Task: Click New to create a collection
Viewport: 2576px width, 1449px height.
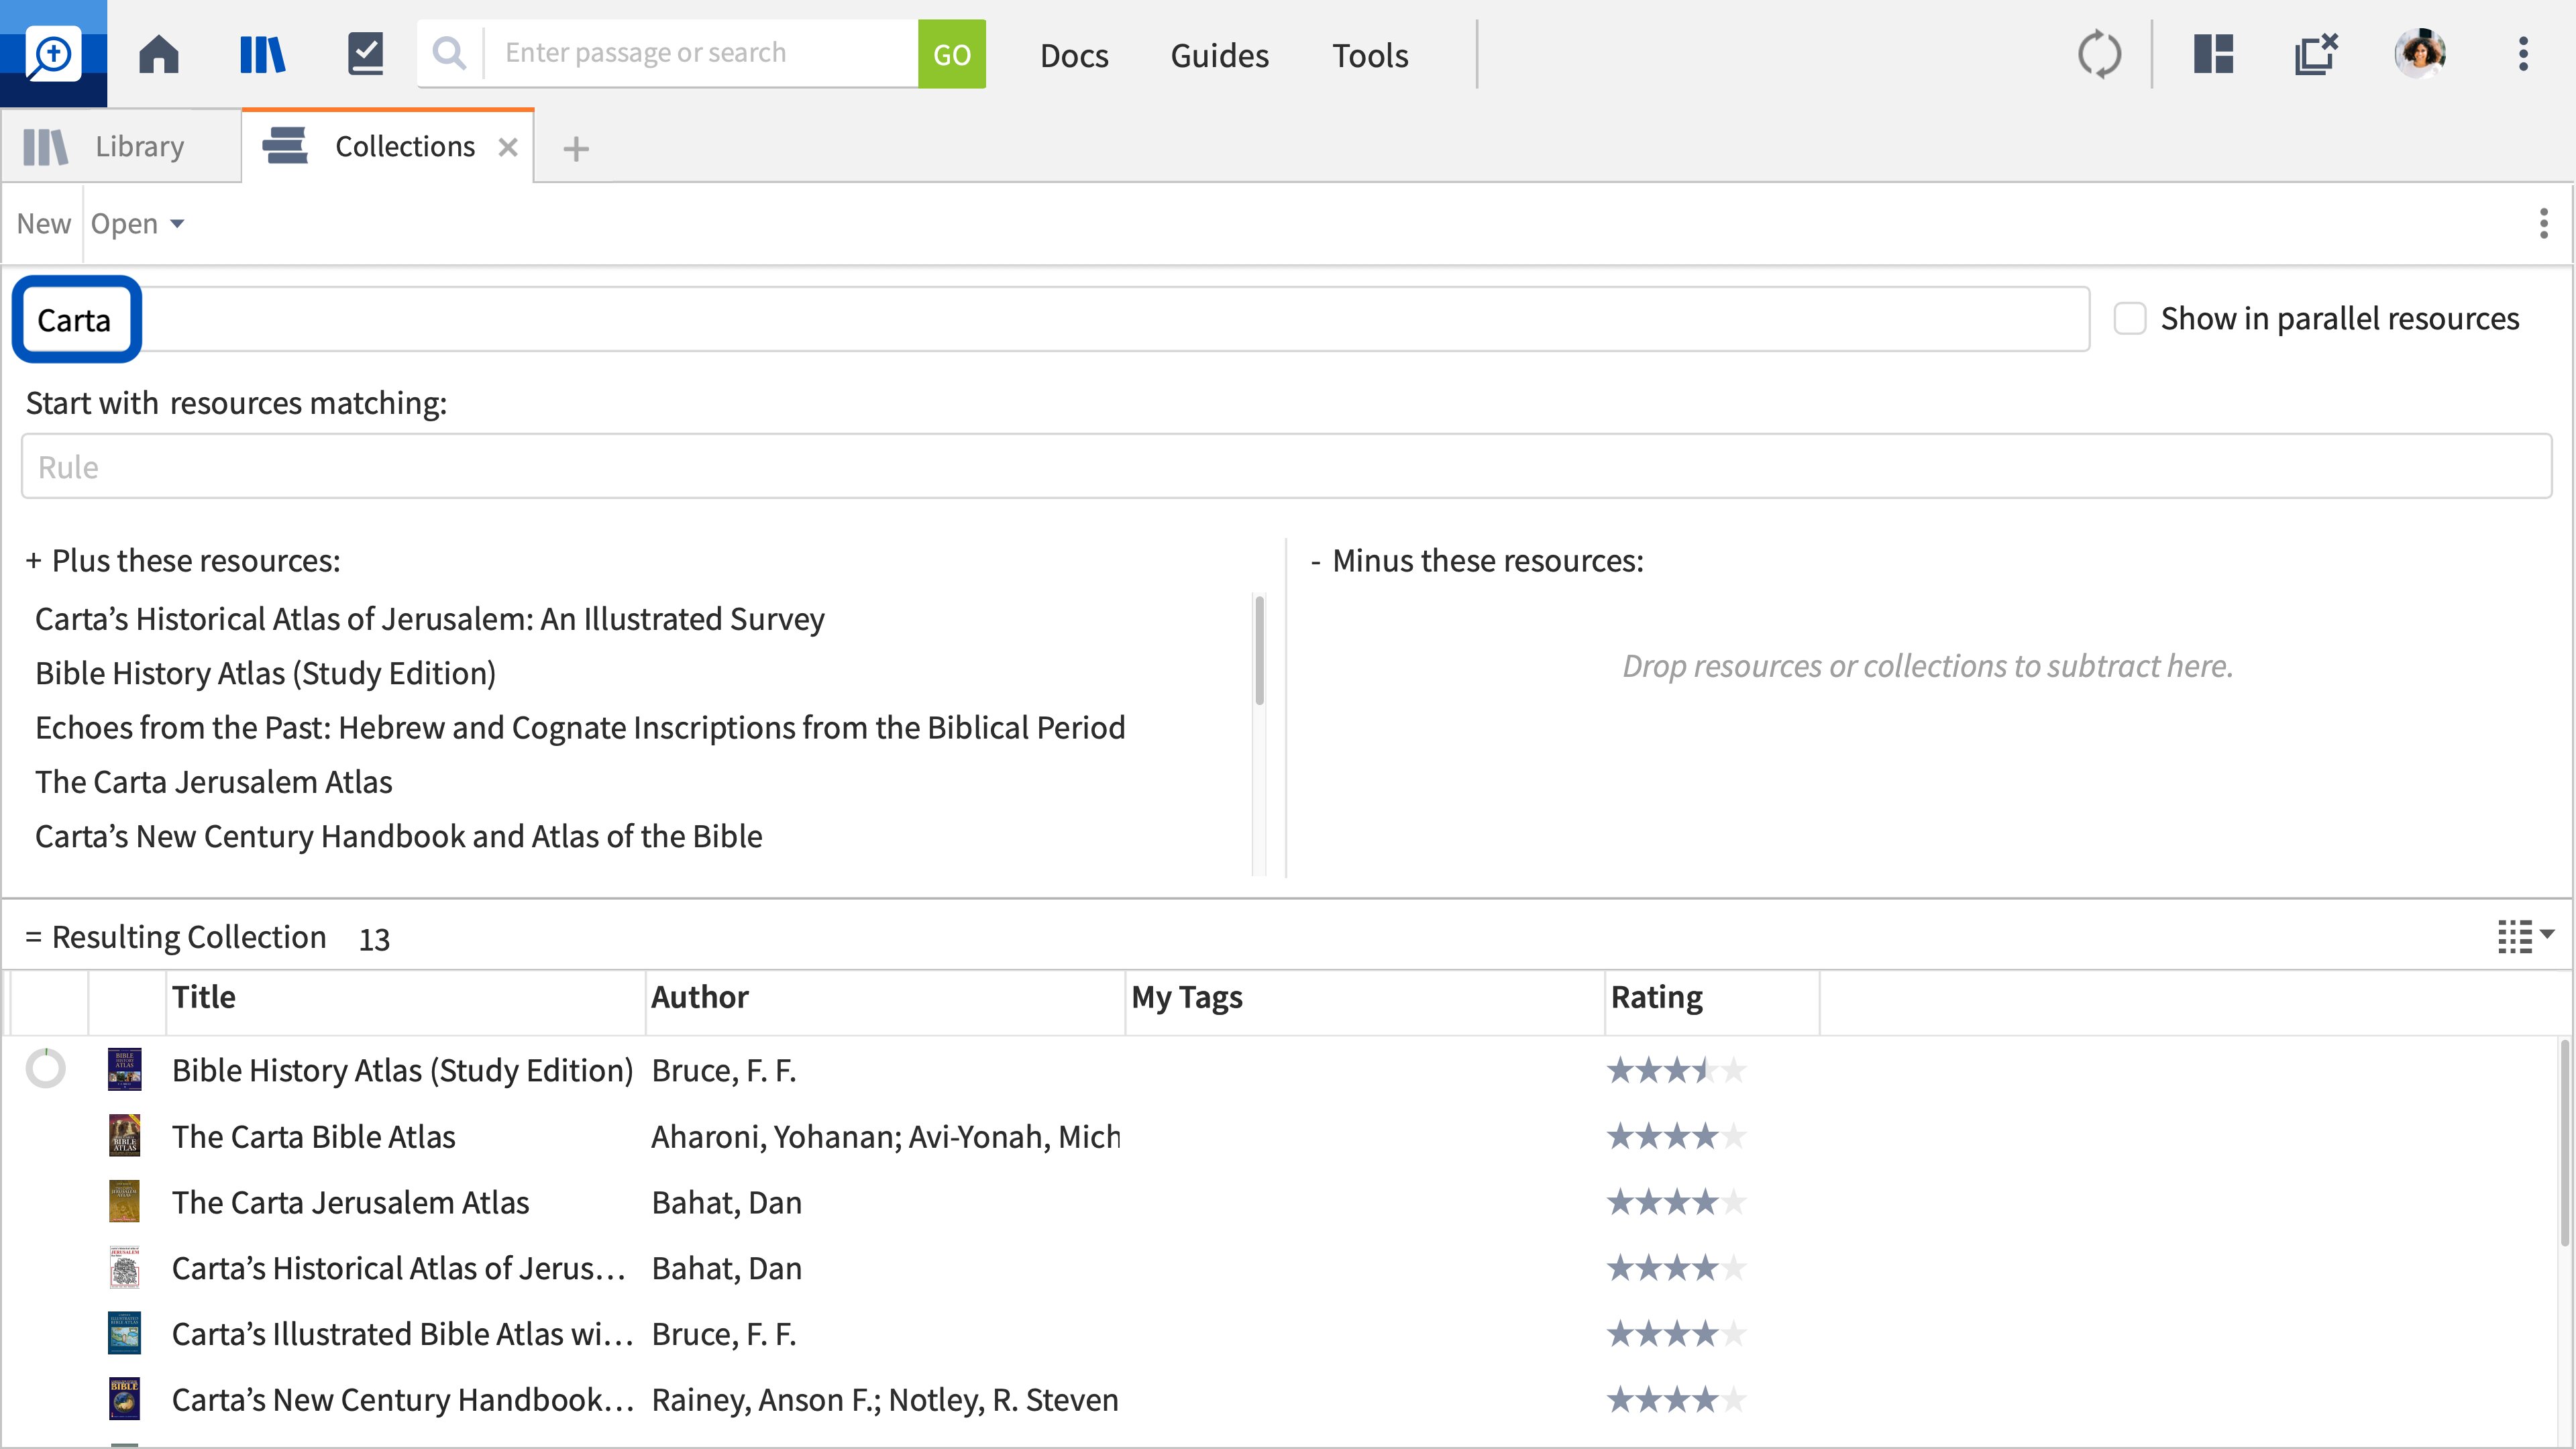Action: click(44, 223)
